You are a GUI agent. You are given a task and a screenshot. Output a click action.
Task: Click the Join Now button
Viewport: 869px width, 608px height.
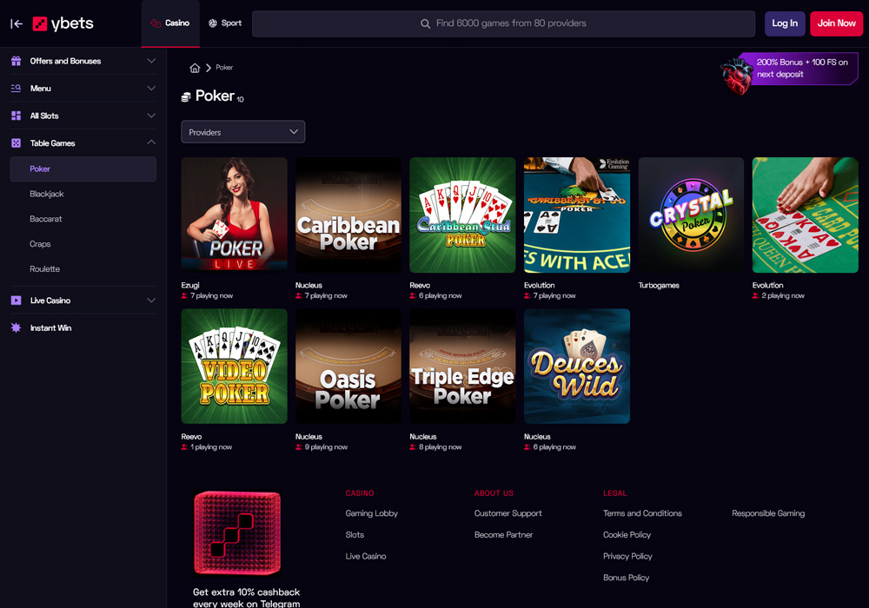point(836,23)
